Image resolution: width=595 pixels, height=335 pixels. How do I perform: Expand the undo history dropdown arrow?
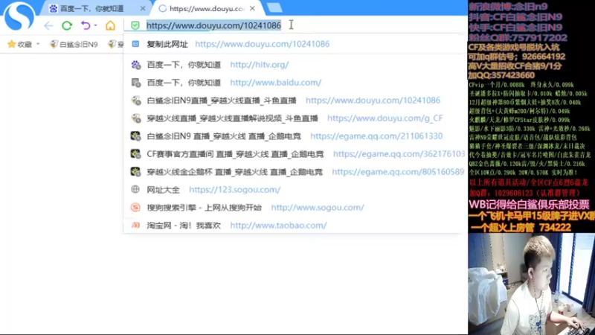pyautogui.click(x=96, y=25)
